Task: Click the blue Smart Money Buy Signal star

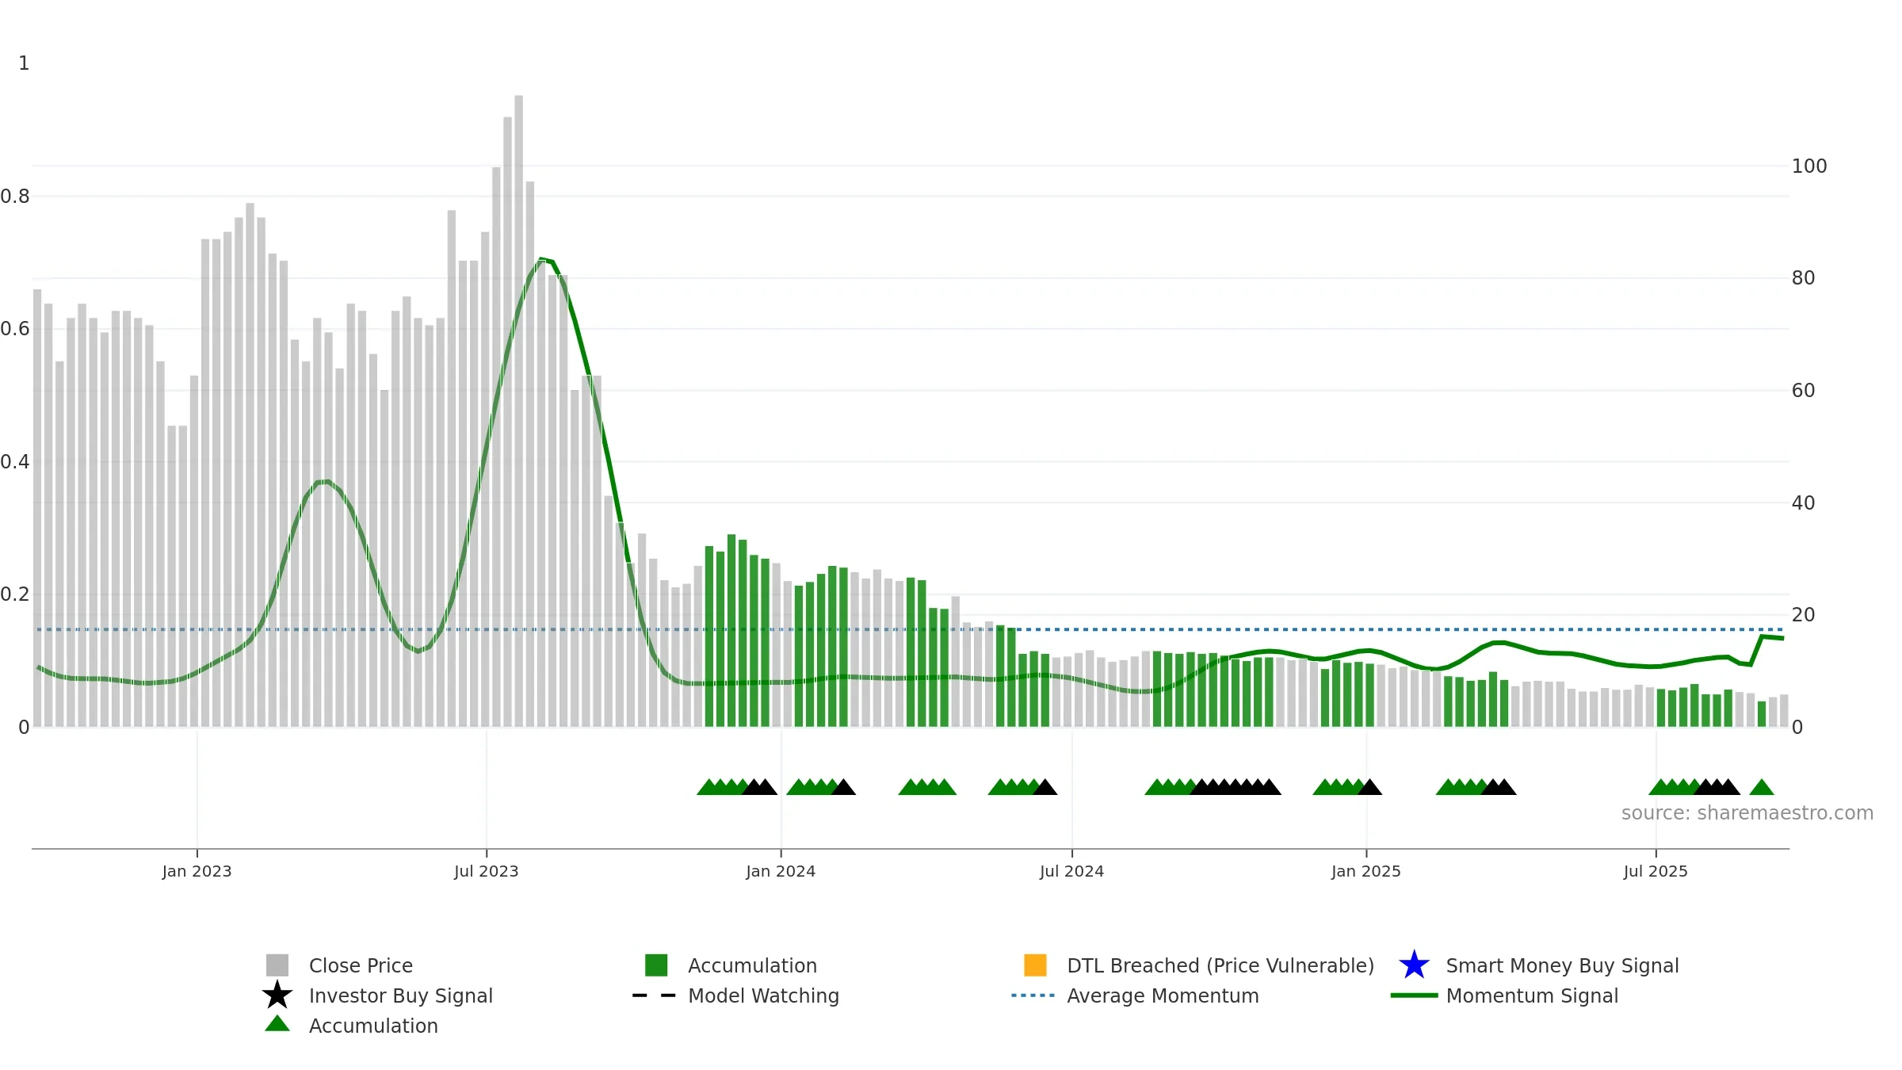Action: (x=1414, y=965)
